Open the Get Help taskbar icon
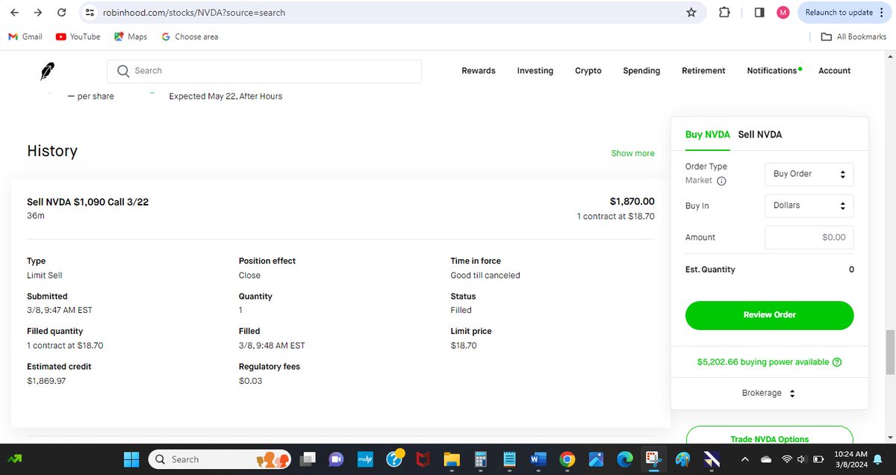 tap(393, 459)
